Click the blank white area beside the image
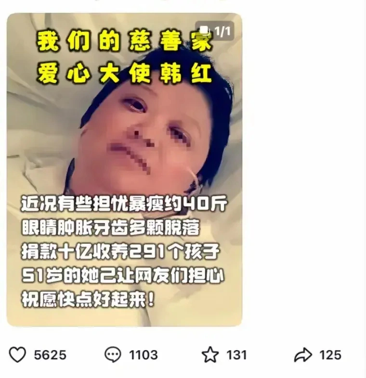 tap(304, 169)
